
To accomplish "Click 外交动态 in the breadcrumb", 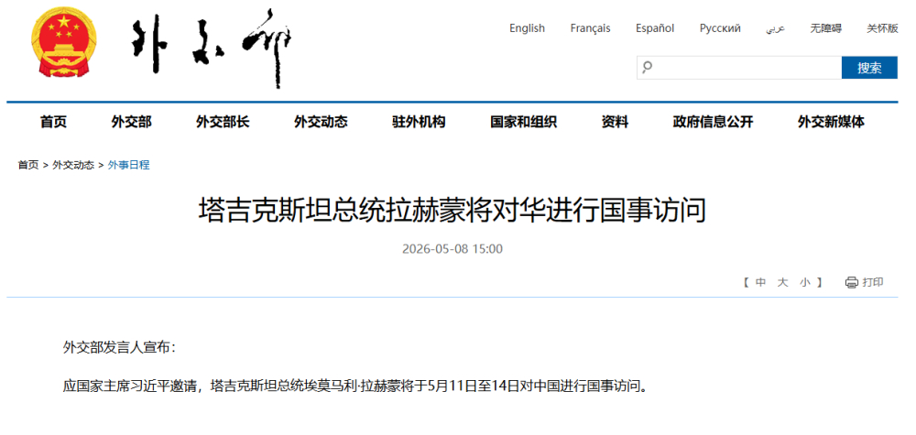I will (73, 165).
